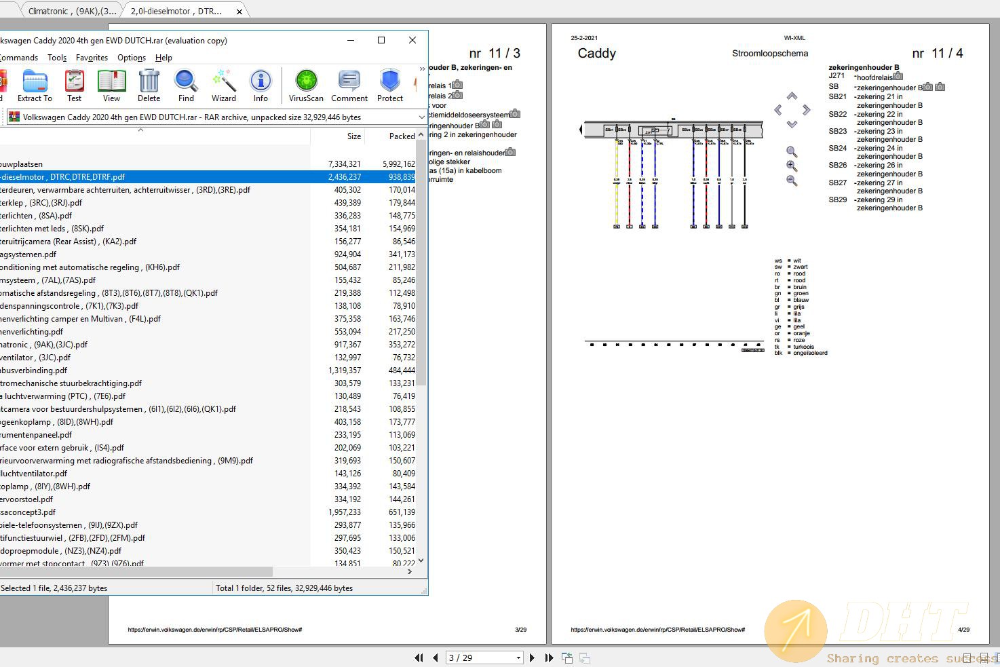Add archive Comment

click(x=349, y=86)
